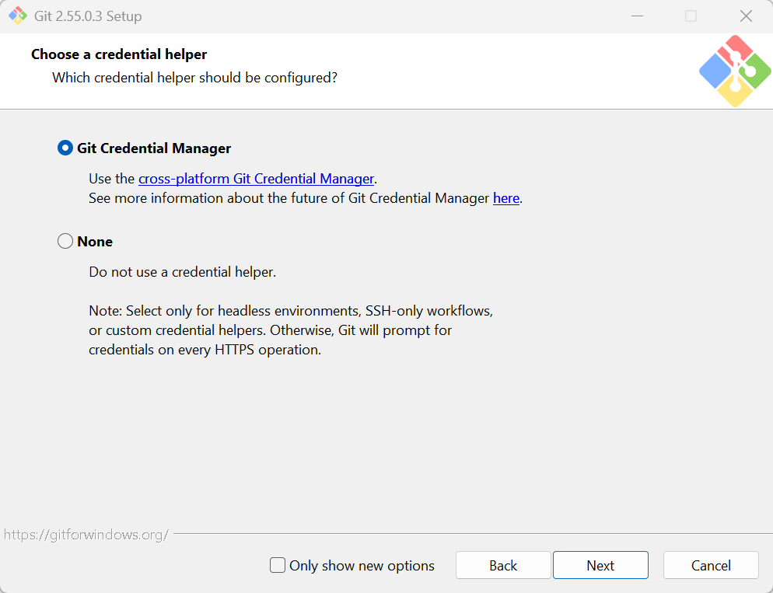
Task: Select the Git Credential Manager radio button
Action: point(65,148)
